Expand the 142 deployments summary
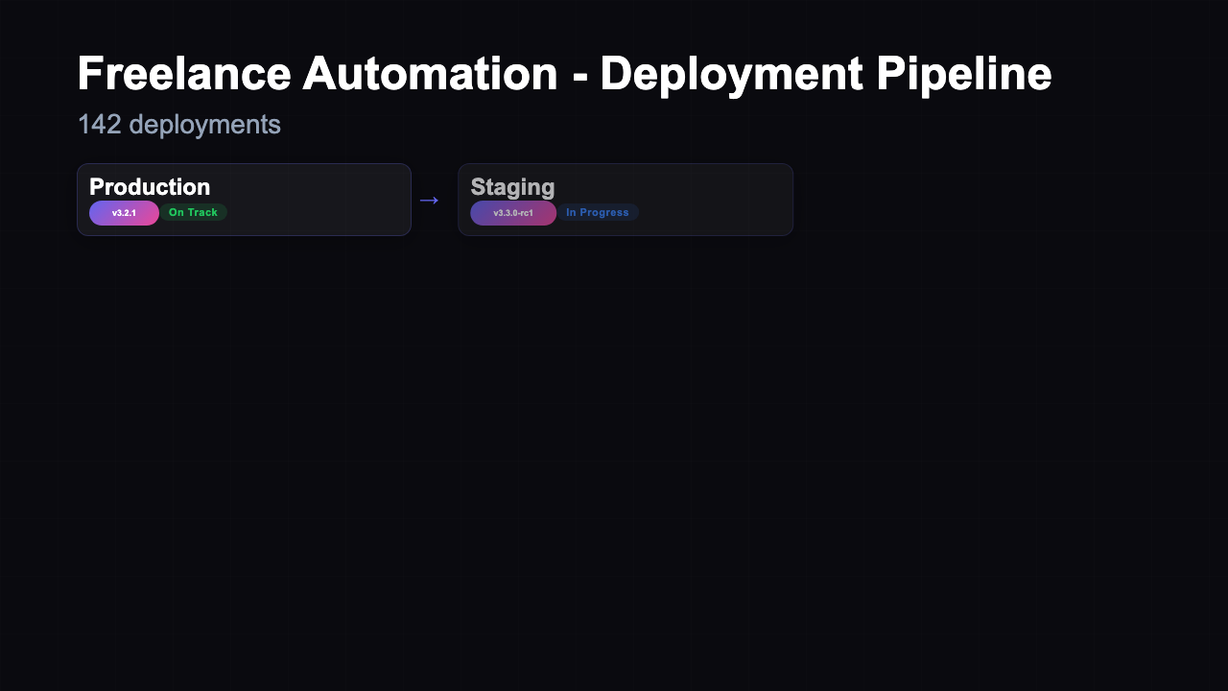The height and width of the screenshot is (691, 1228). (178, 124)
